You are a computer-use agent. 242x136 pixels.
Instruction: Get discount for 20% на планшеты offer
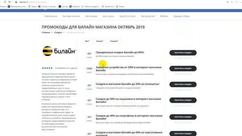[x=183, y=84]
